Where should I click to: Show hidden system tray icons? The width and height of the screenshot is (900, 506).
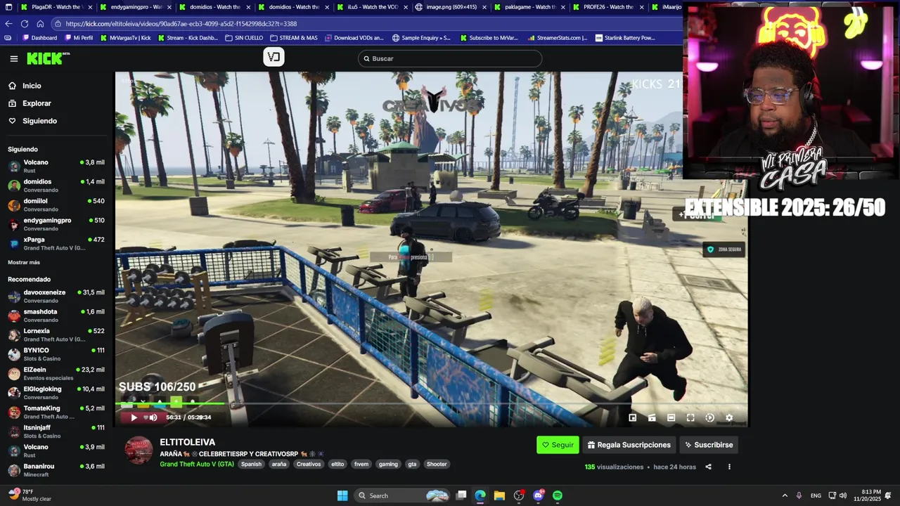point(785,495)
